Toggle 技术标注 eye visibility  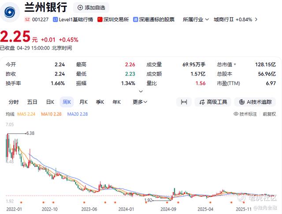[x=236, y=114]
